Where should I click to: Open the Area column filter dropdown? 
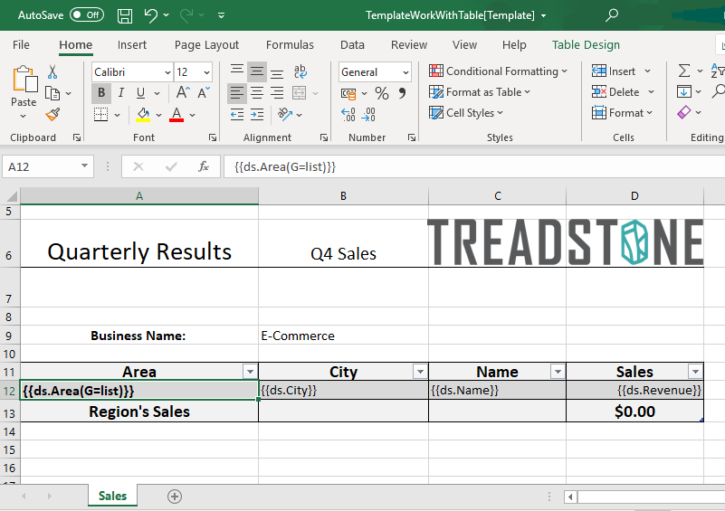click(x=250, y=372)
